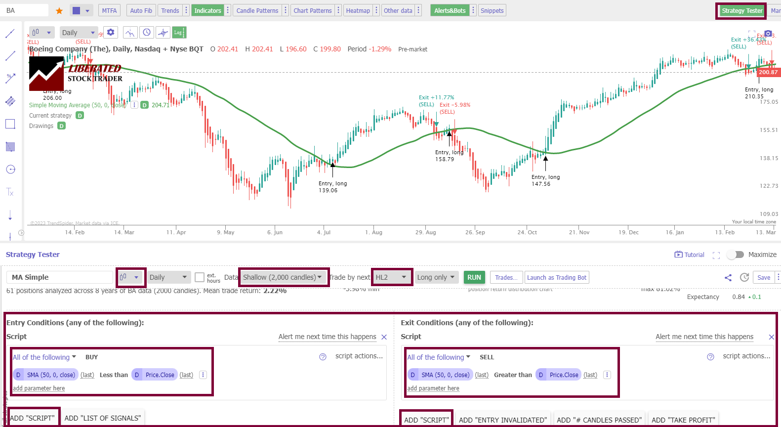Image resolution: width=781 pixels, height=427 pixels.
Task: Open Shallow (2,000 candles) data dropdown
Action: tap(284, 277)
